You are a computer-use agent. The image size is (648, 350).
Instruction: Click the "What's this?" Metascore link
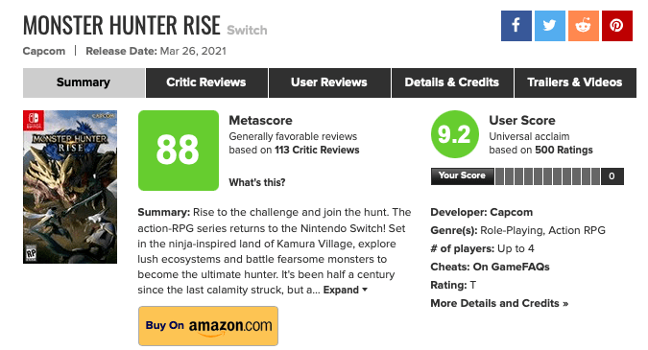pyautogui.click(x=257, y=182)
